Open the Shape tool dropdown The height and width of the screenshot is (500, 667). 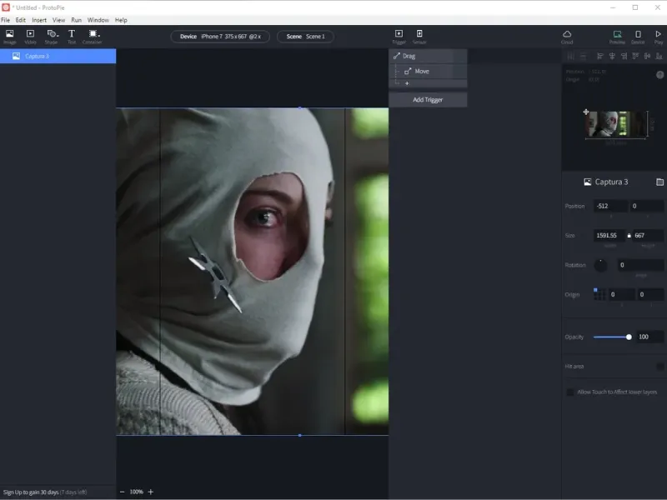[x=52, y=35]
